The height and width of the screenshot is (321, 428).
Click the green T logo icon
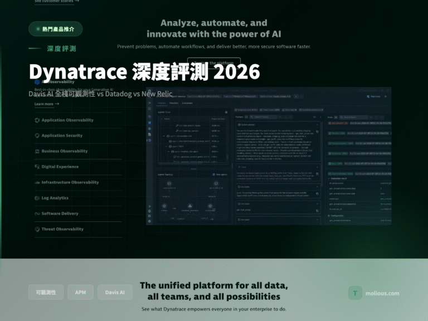click(x=355, y=293)
